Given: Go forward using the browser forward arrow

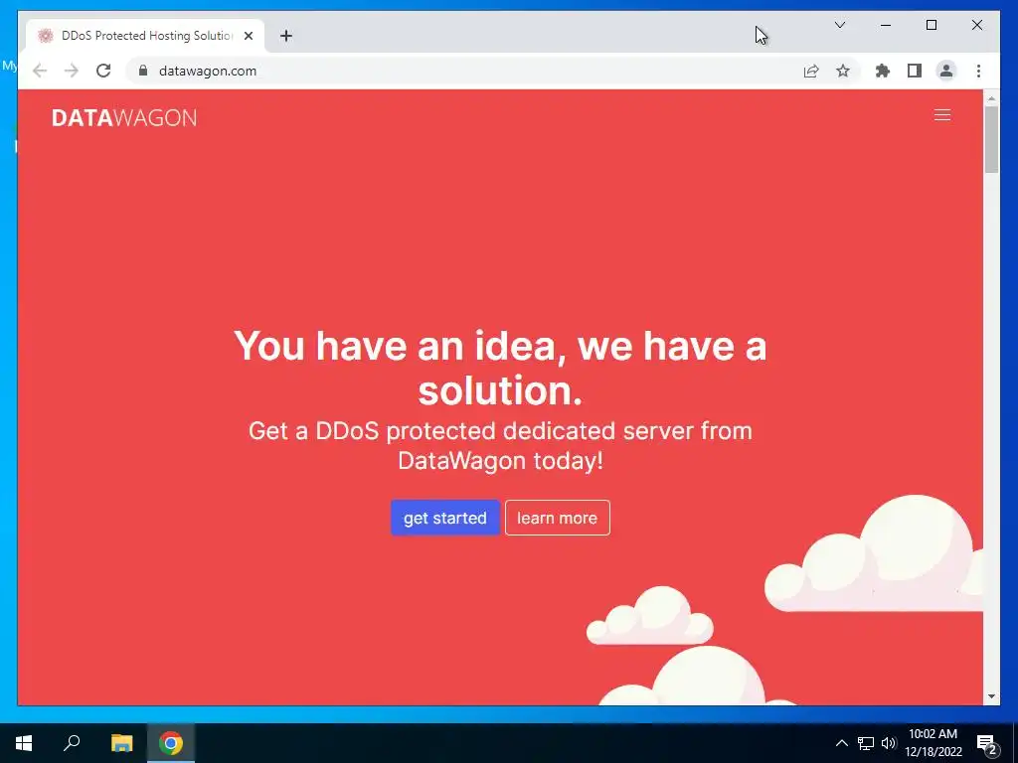Looking at the screenshot, I should pos(72,71).
